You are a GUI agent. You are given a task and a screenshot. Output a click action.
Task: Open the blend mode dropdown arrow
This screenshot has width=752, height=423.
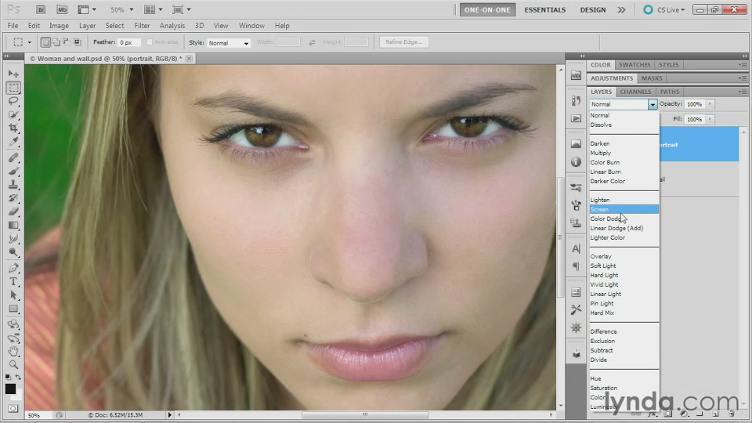pos(653,104)
